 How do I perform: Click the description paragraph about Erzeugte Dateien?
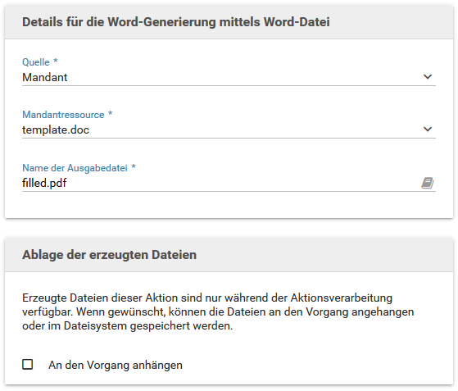click(x=218, y=311)
